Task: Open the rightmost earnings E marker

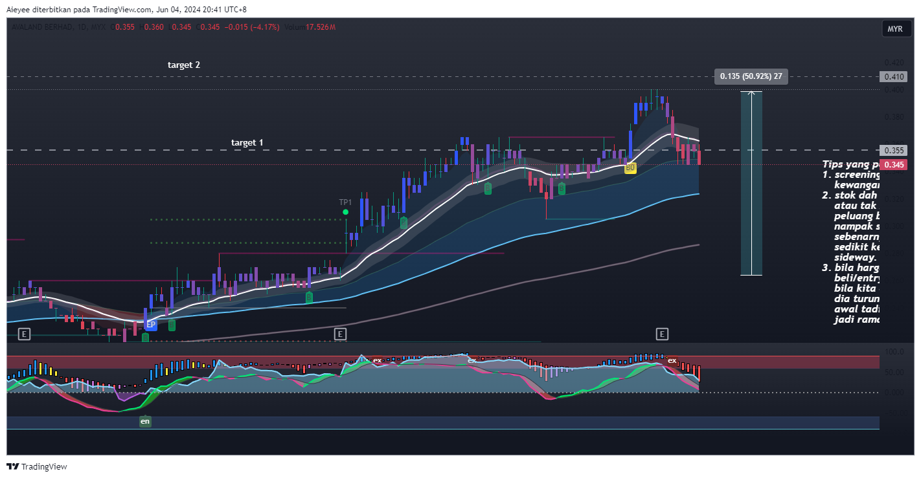Action: [x=662, y=334]
